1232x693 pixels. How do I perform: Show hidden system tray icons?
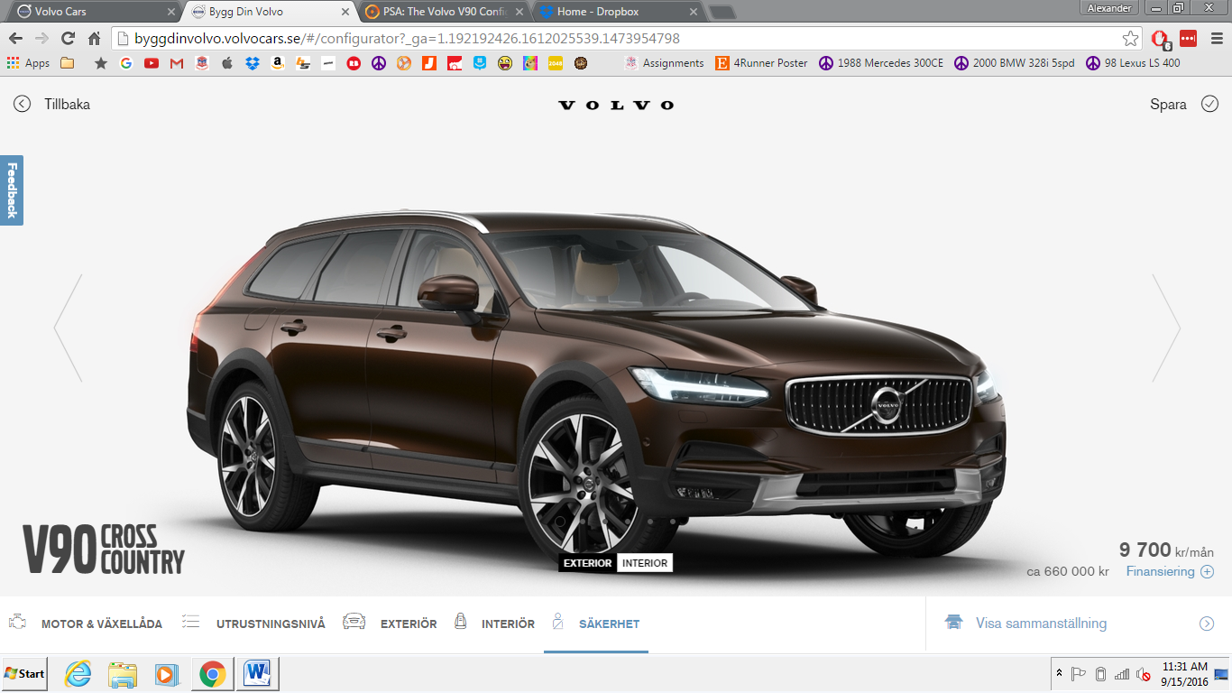(1059, 674)
